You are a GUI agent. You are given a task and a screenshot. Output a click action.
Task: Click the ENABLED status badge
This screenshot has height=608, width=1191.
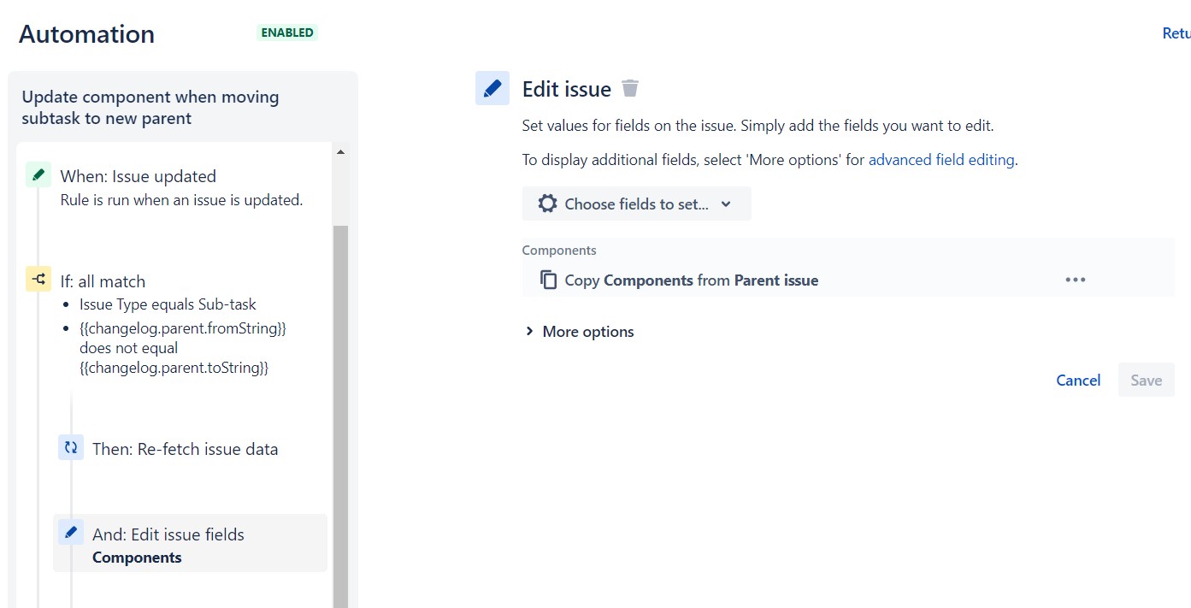coord(286,32)
